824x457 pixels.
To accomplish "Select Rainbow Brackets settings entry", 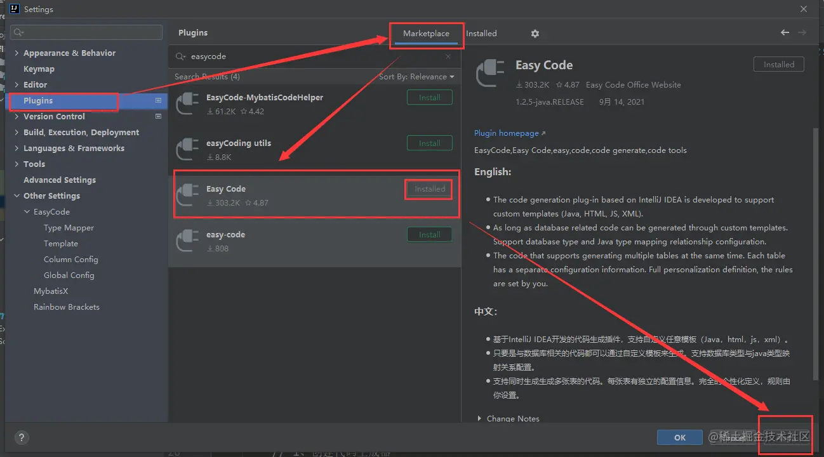I will click(x=67, y=307).
